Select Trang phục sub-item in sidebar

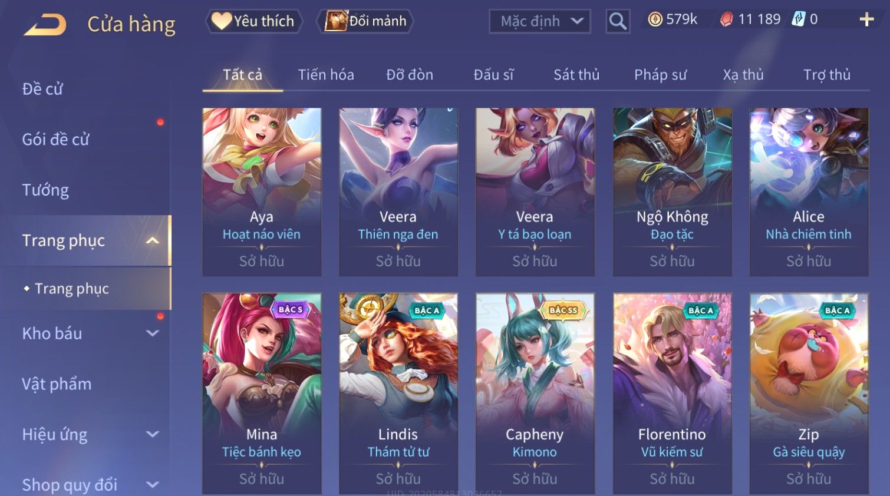pos(72,289)
